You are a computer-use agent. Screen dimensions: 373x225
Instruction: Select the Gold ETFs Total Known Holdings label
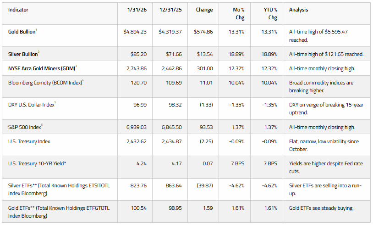click(59, 212)
